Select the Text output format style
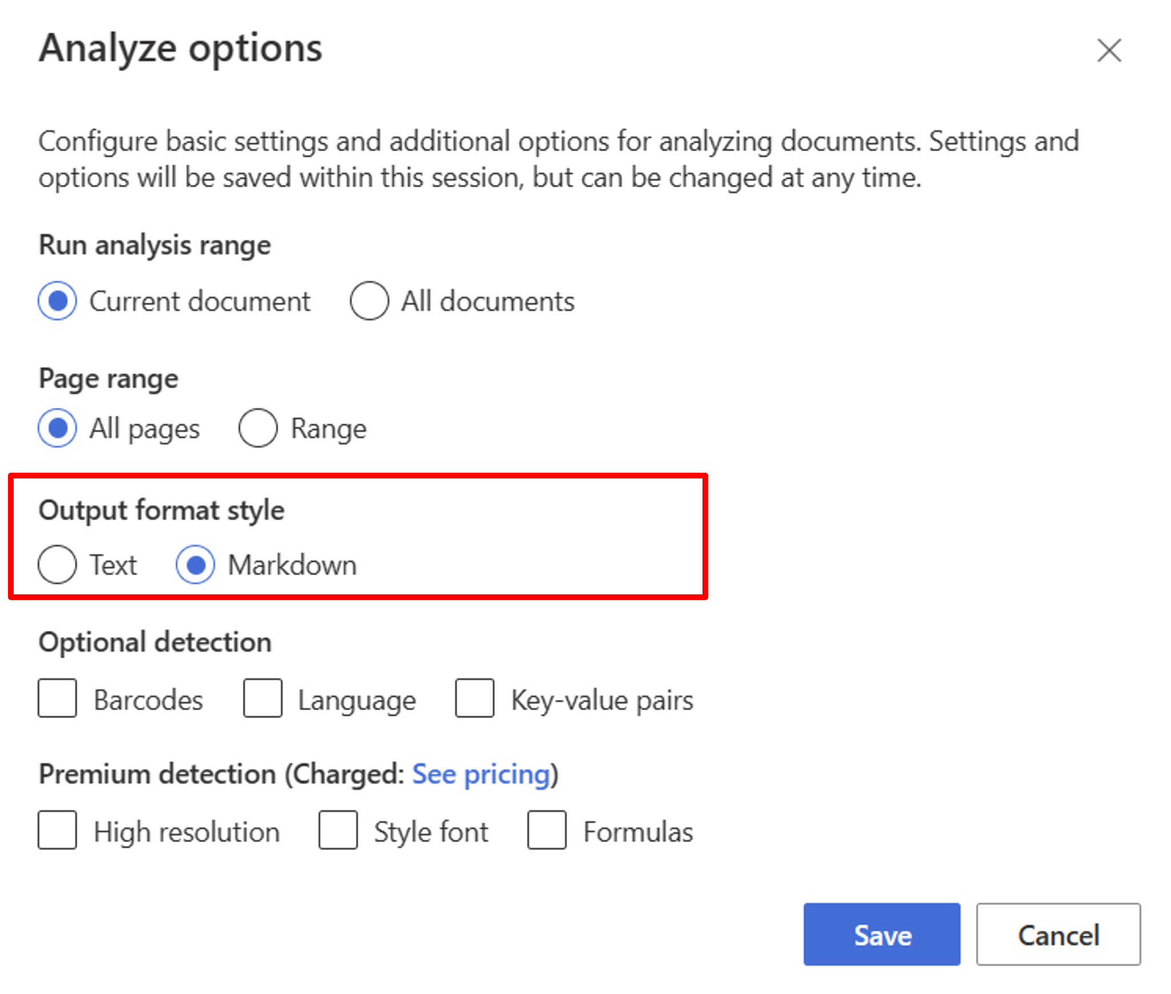 point(57,559)
